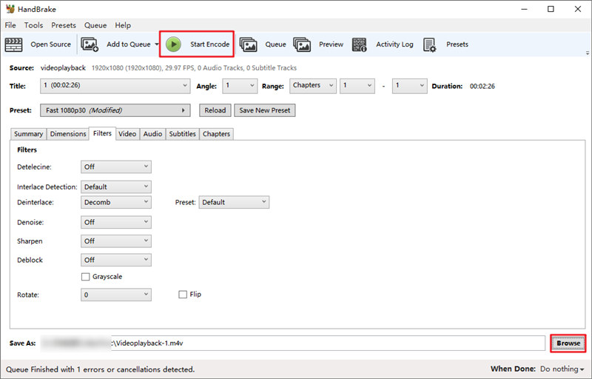This screenshot has width=592, height=379.
Task: Switch to the Dimensions tab
Action: point(68,134)
